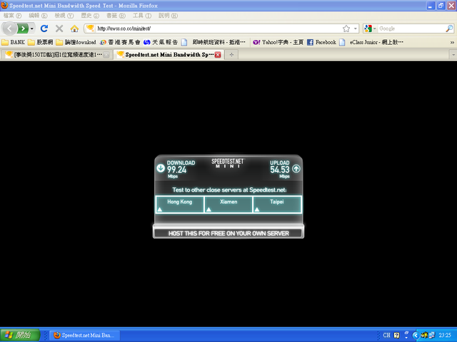Click the download arrow icon in Speedtest
Image resolution: width=457 pixels, height=342 pixels.
pyautogui.click(x=161, y=168)
